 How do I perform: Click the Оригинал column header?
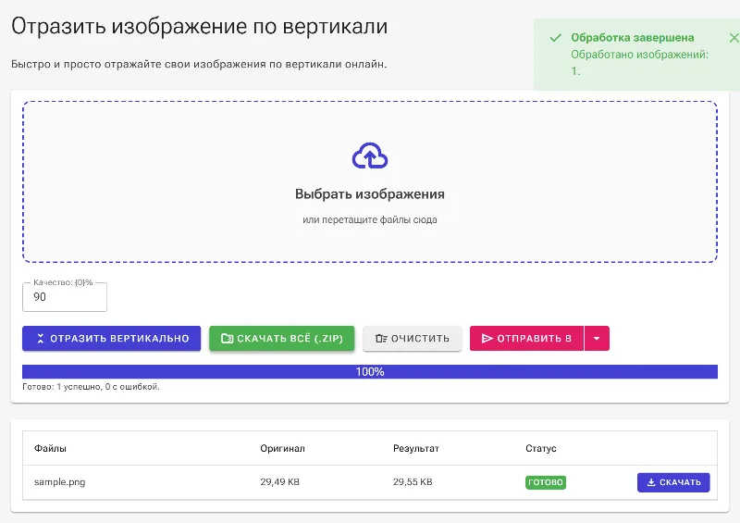[x=283, y=448]
